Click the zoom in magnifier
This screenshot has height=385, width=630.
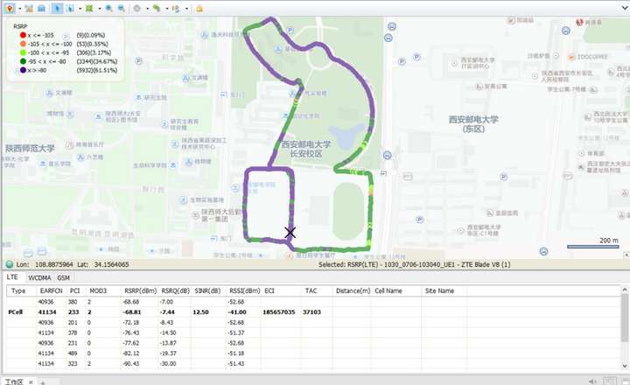(x=108, y=9)
